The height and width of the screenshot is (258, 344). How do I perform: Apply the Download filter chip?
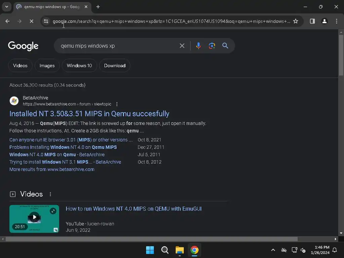pyautogui.click(x=115, y=66)
